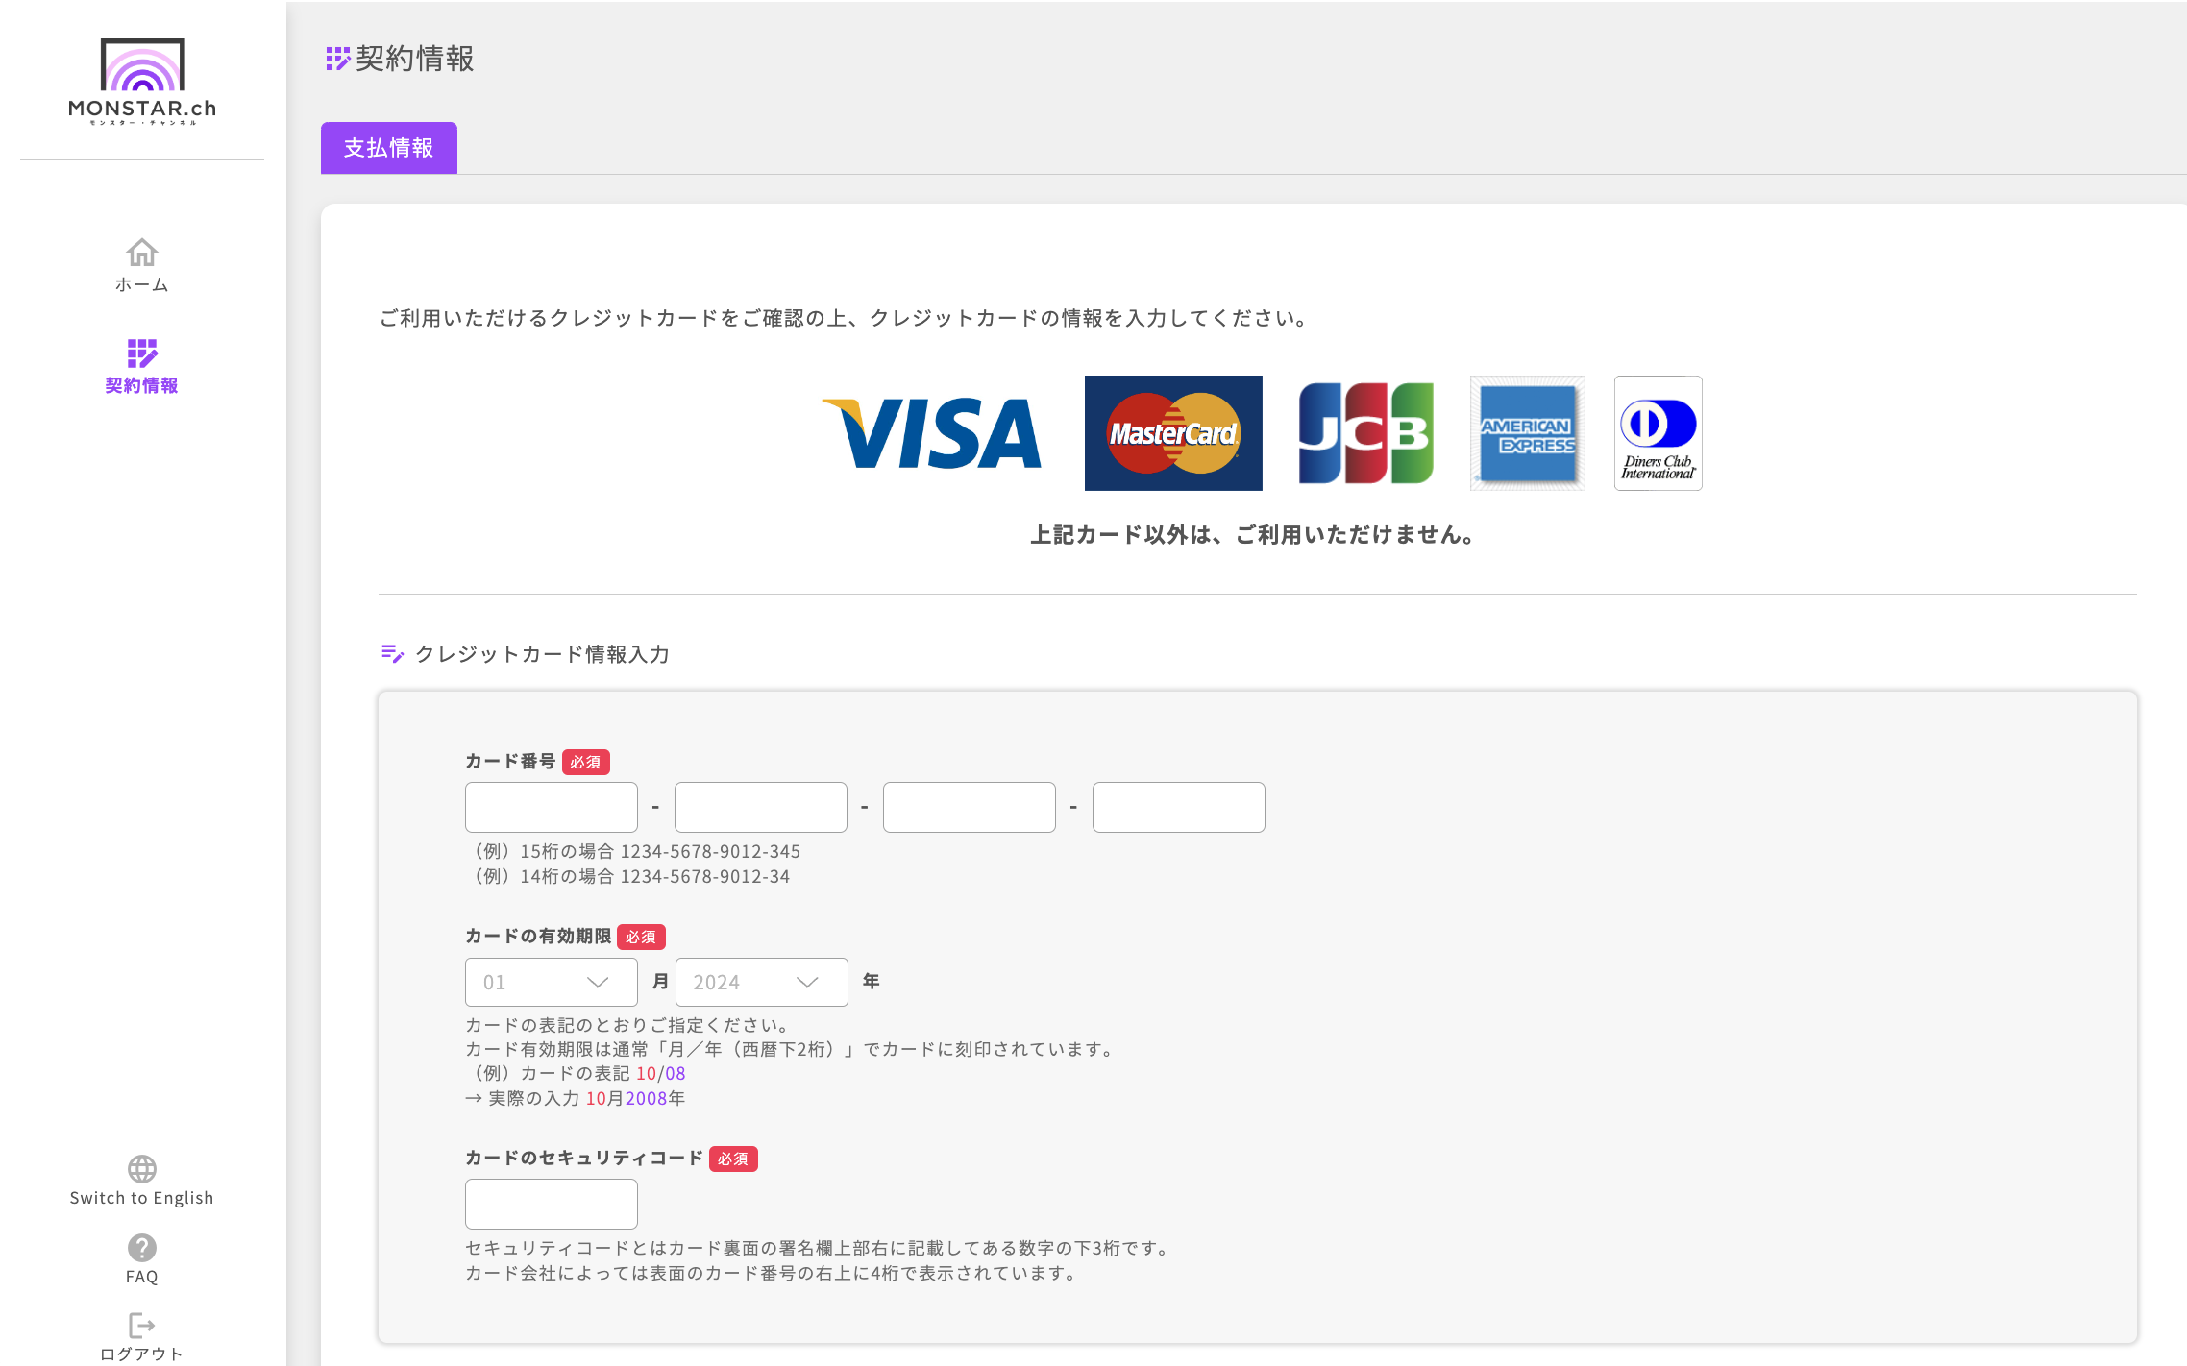Click the ログアウト logout icon

pyautogui.click(x=142, y=1326)
